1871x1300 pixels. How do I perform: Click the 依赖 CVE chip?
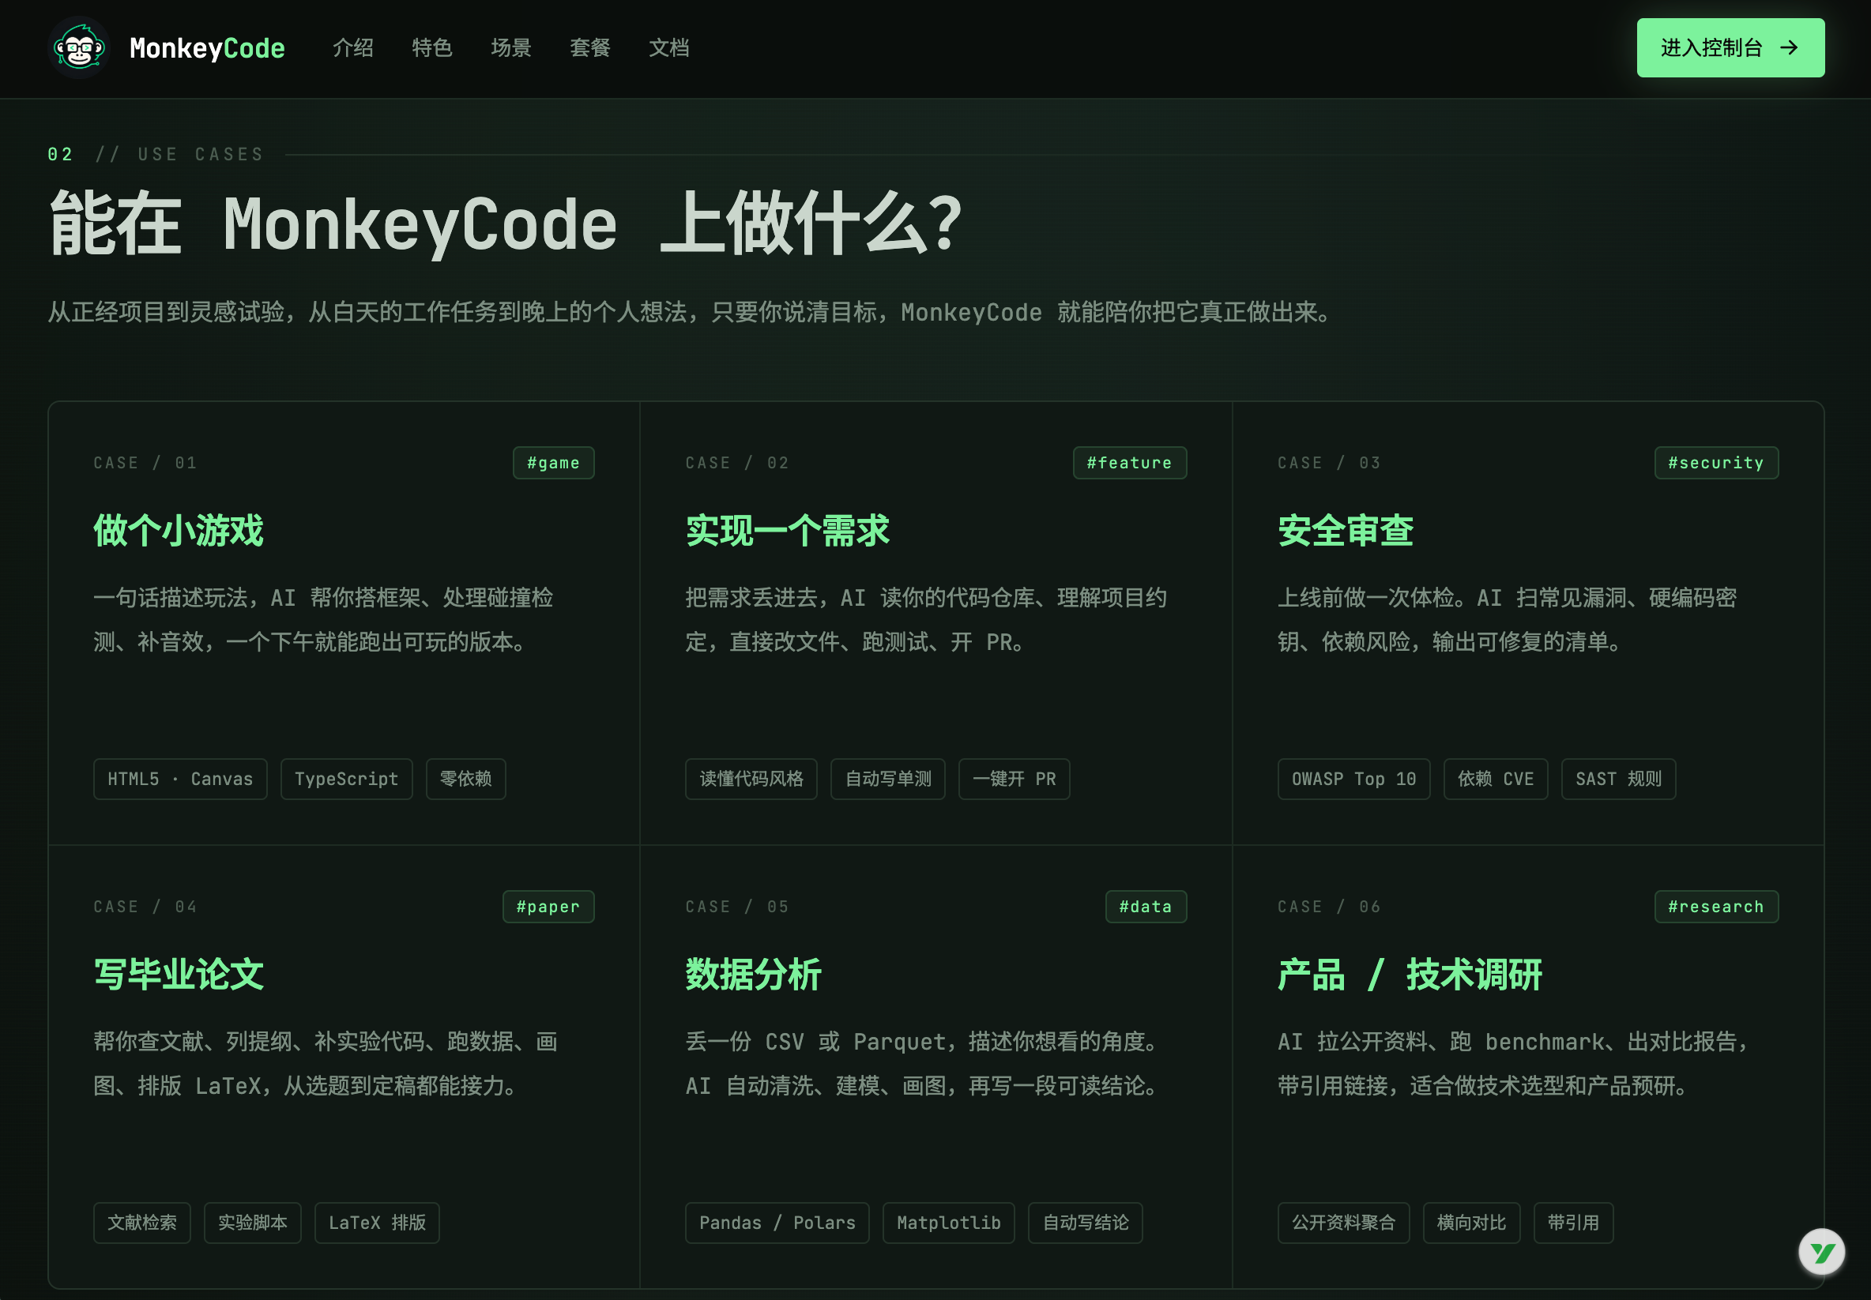pos(1496,779)
